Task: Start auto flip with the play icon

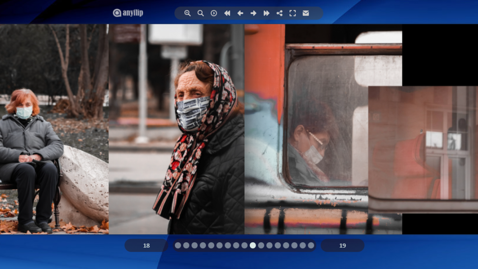Action: [x=214, y=13]
